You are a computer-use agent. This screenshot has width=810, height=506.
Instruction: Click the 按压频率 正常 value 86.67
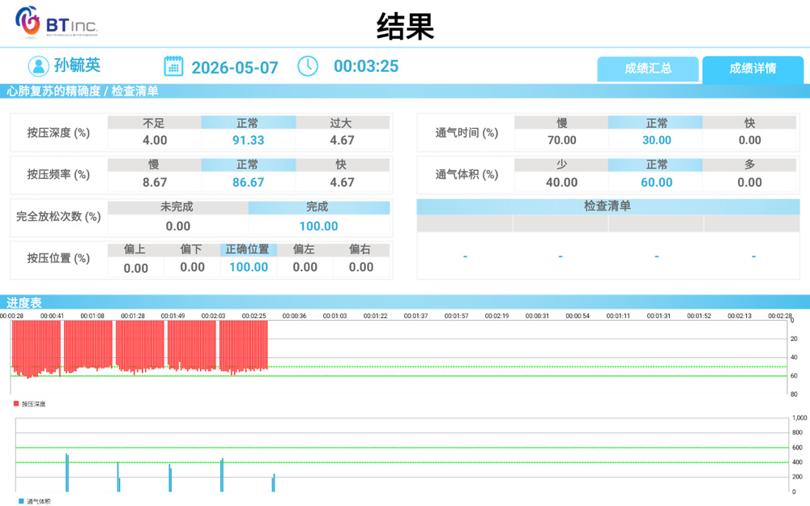tap(249, 182)
